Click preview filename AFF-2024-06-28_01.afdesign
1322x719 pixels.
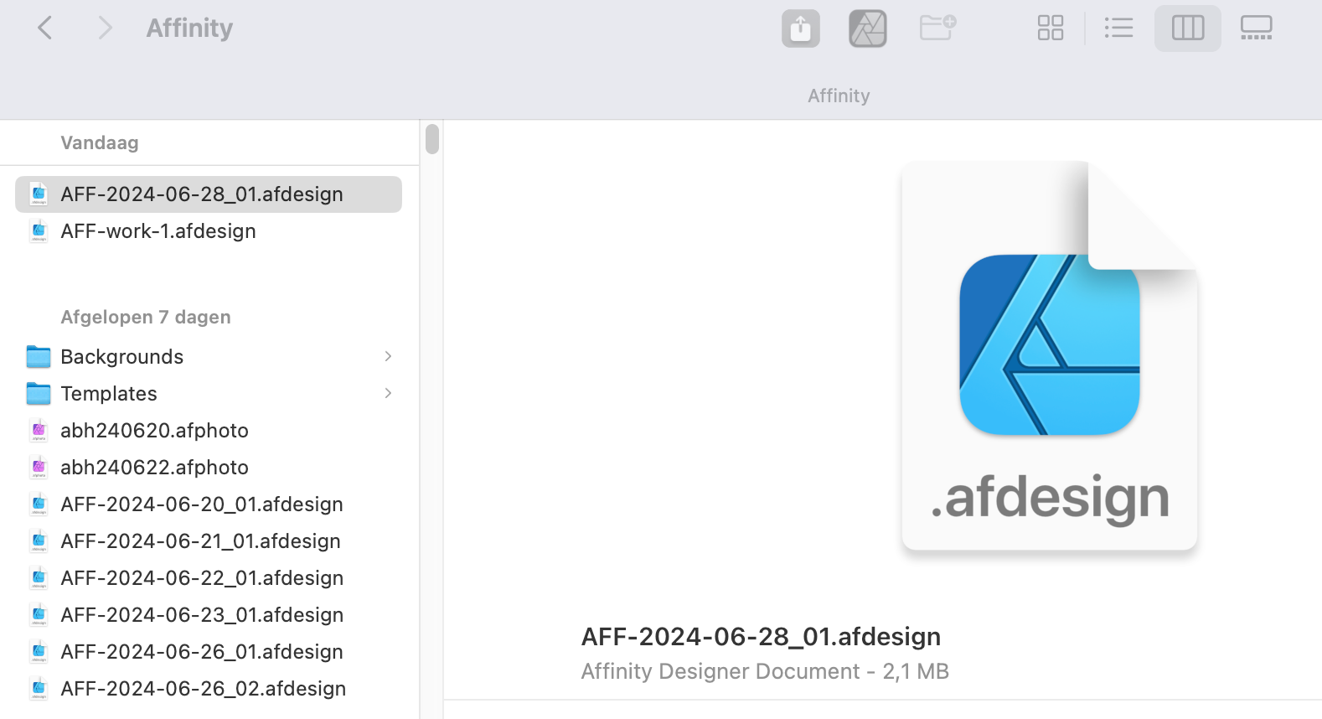tap(761, 637)
